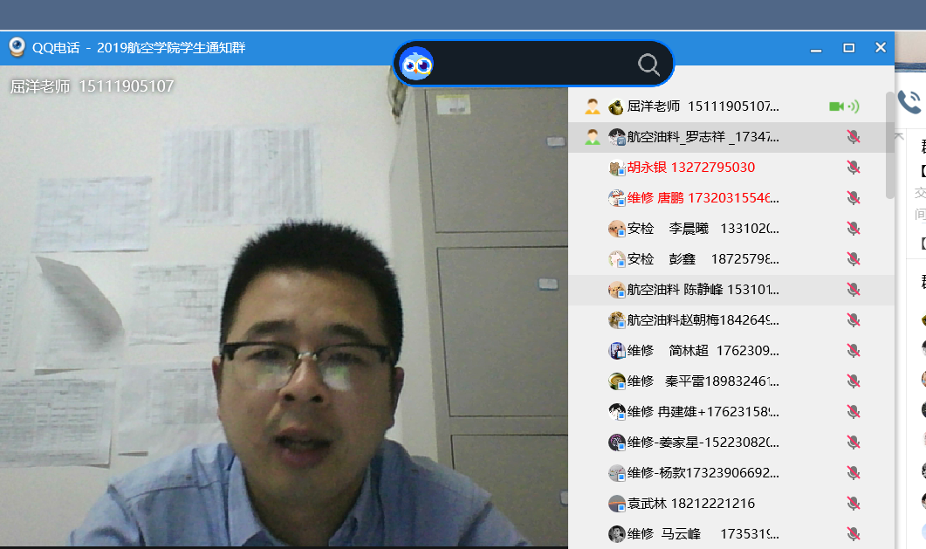
Task: Toggle muted microphone for 胡永银
Action: click(853, 168)
